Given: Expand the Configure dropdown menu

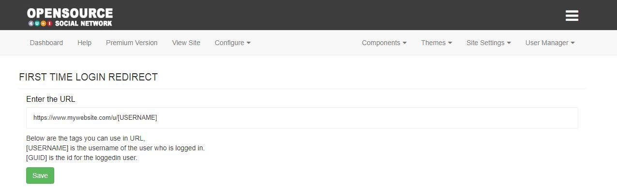Looking at the screenshot, I should point(233,43).
